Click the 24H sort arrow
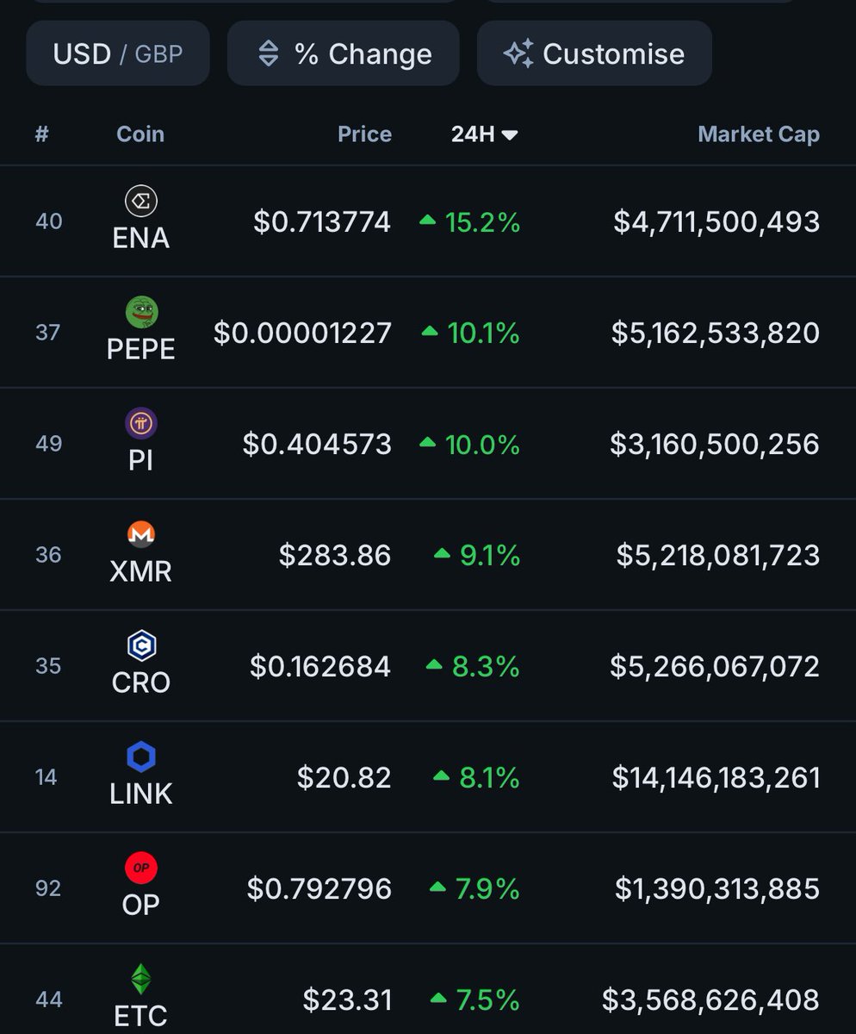The height and width of the screenshot is (1034, 856). point(510,135)
